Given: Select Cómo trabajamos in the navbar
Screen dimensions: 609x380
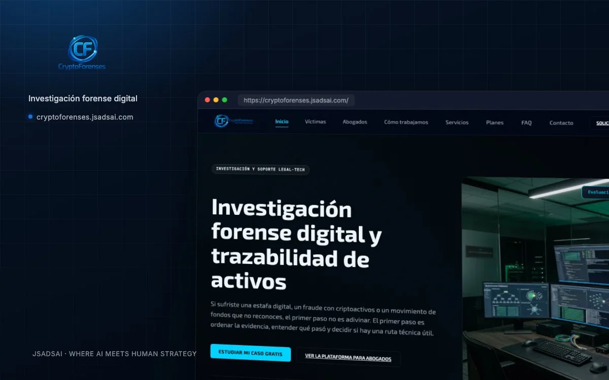Looking at the screenshot, I should 406,122.
